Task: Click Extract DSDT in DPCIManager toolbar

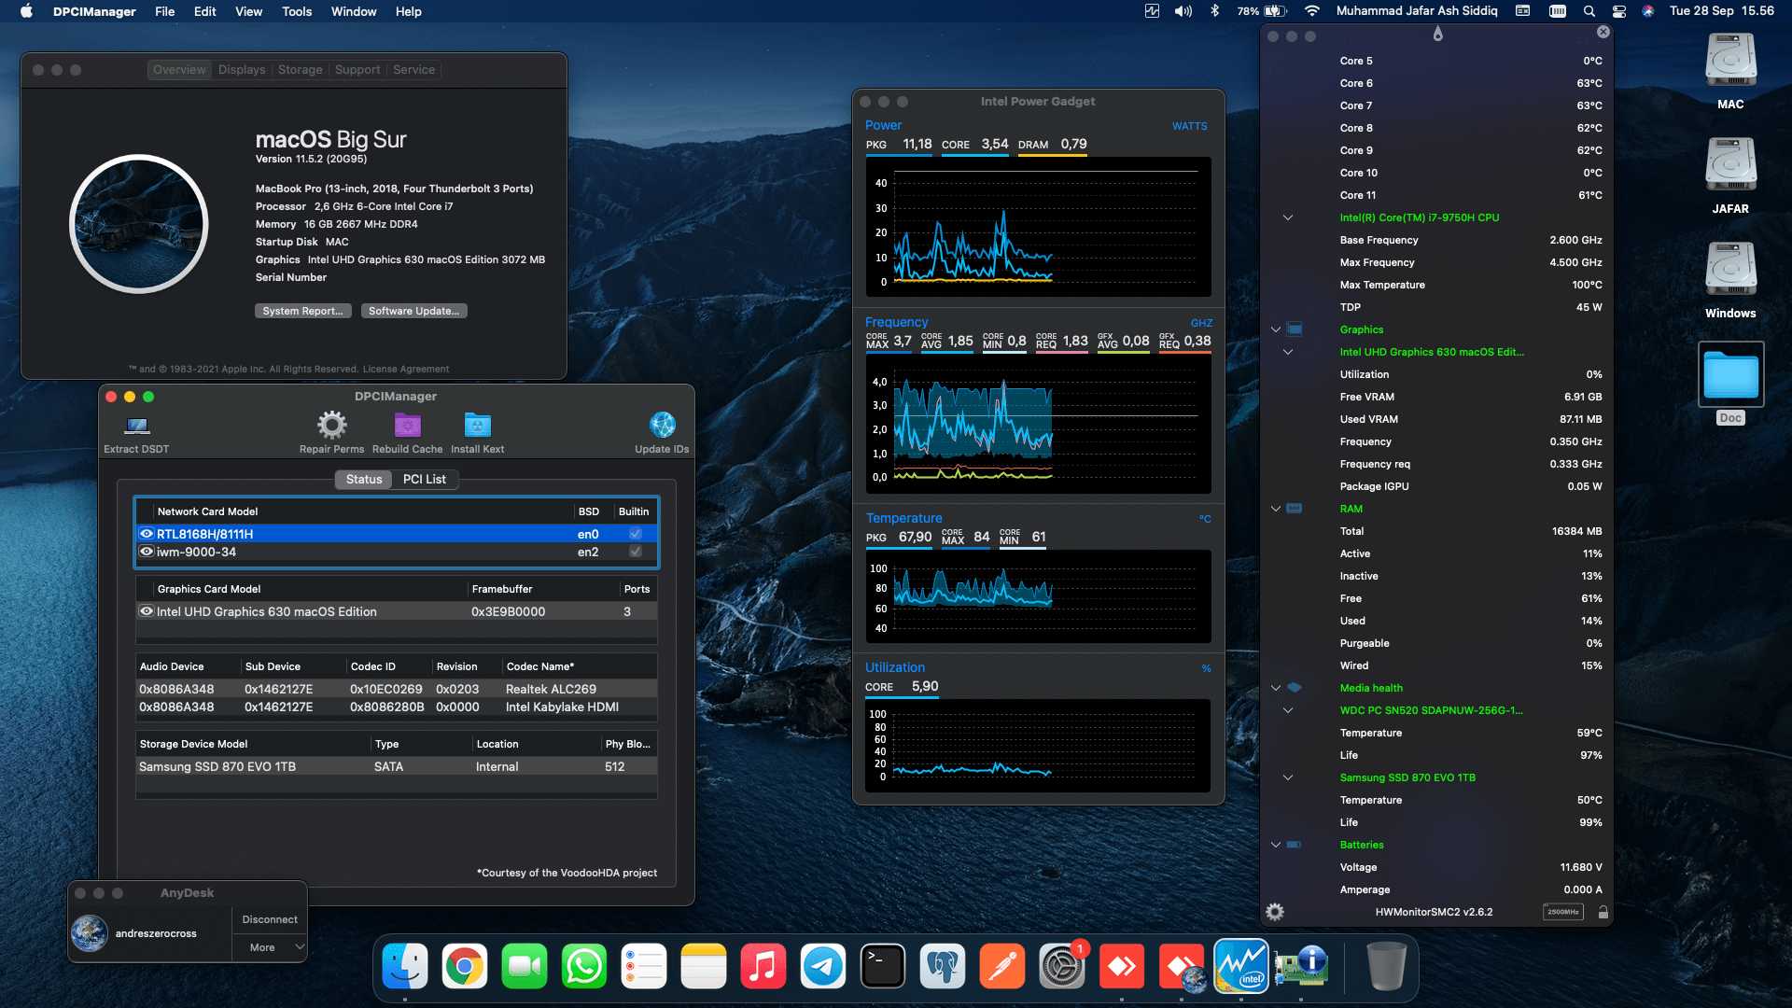Action: 136,433
